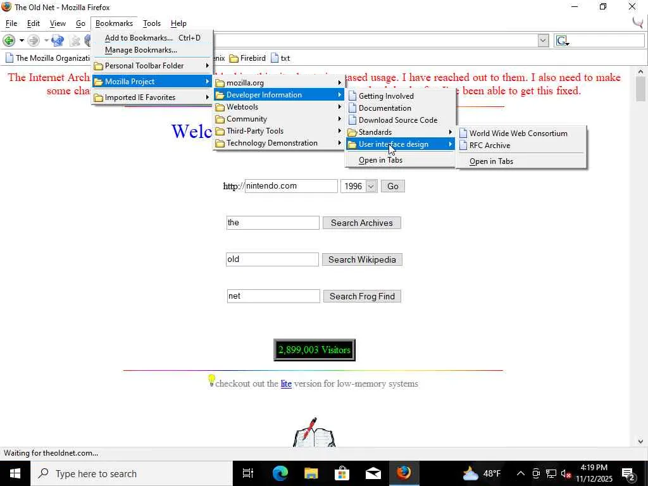Open the View menu
Viewport: 648px width, 486px height.
(58, 23)
